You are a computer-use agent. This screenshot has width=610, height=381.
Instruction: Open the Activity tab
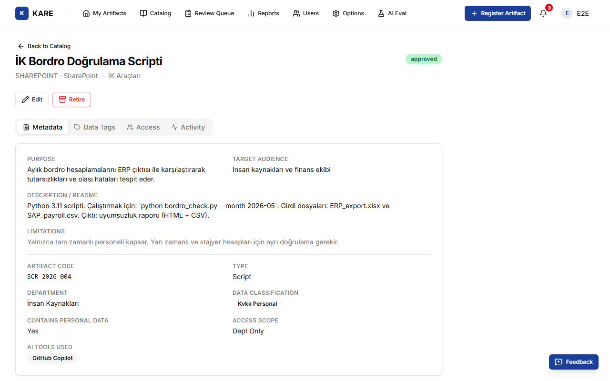tap(188, 127)
